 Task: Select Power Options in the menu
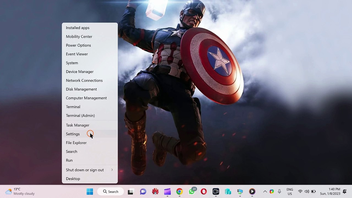click(x=90, y=45)
